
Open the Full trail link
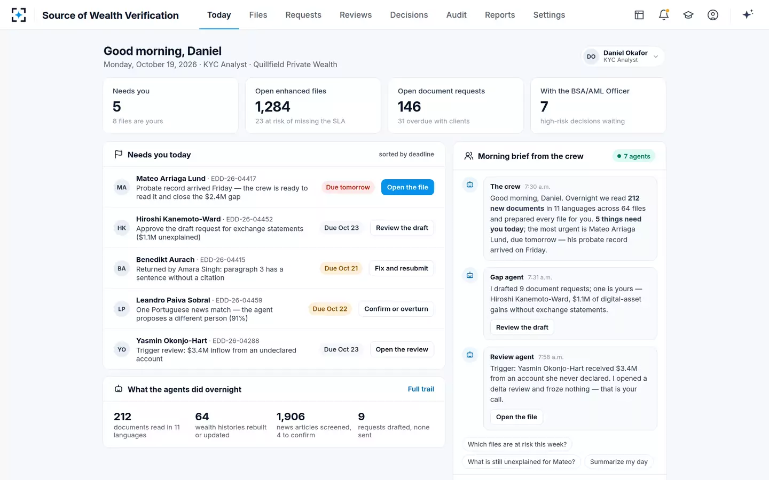coord(421,389)
